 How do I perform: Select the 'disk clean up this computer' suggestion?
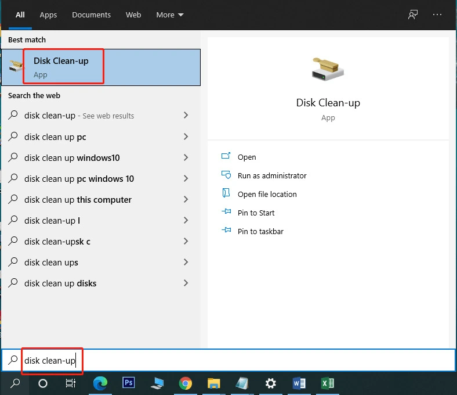(101, 200)
